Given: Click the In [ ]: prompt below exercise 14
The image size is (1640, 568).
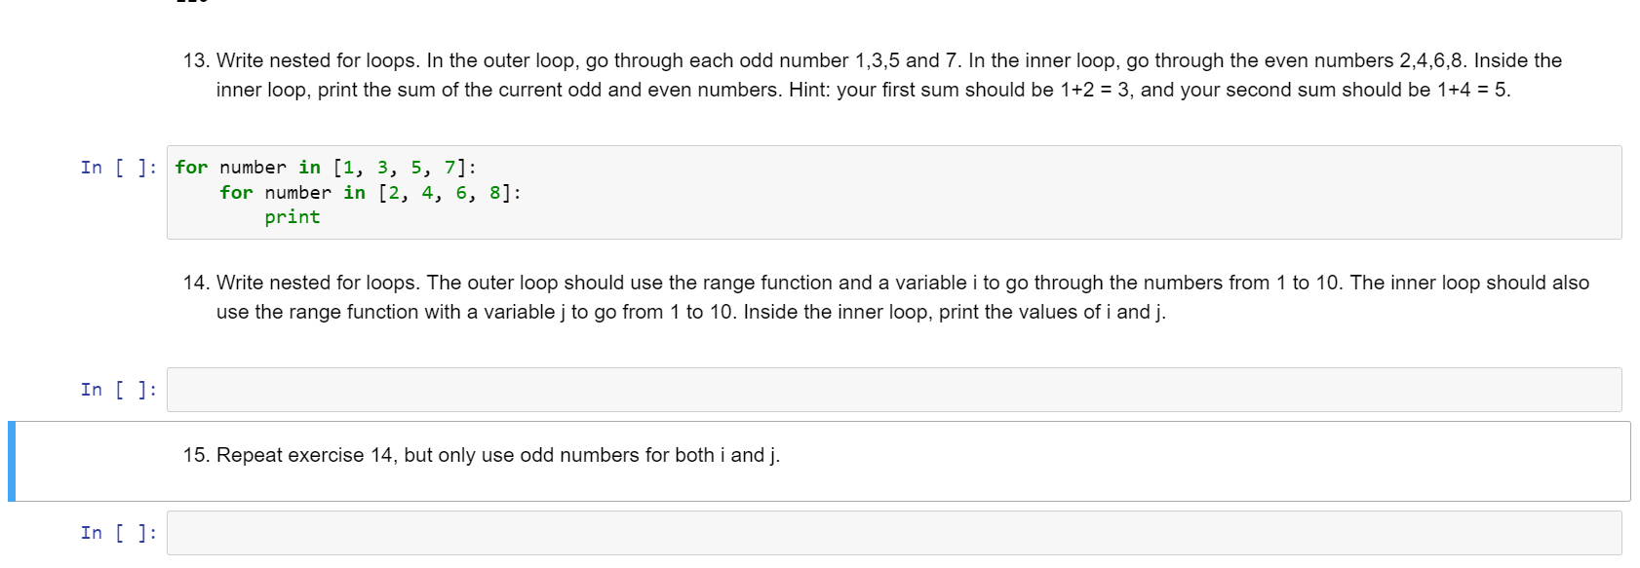Looking at the screenshot, I should tap(117, 389).
